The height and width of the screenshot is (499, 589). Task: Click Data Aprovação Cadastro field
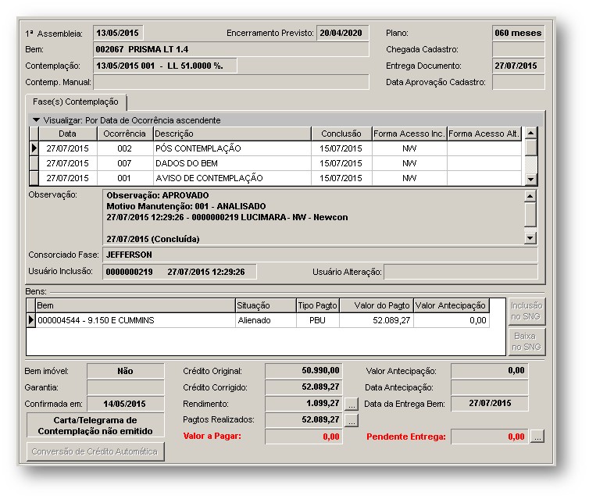(519, 82)
